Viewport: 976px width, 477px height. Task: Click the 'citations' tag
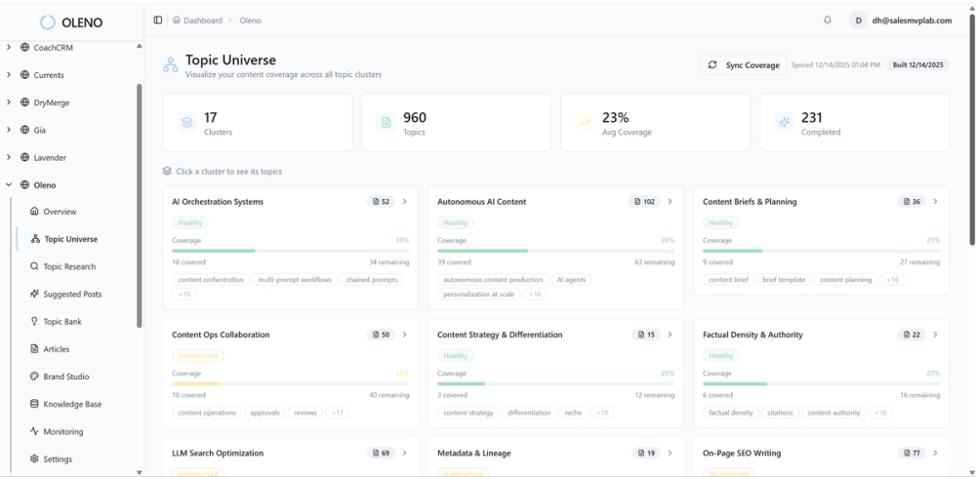point(780,413)
